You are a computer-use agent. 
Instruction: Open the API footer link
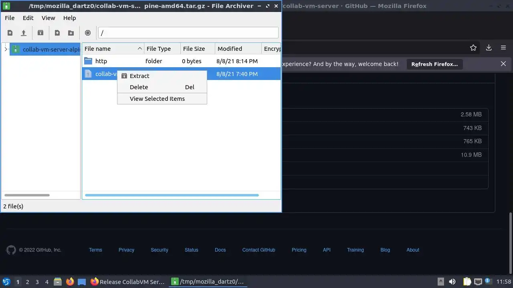click(327, 250)
